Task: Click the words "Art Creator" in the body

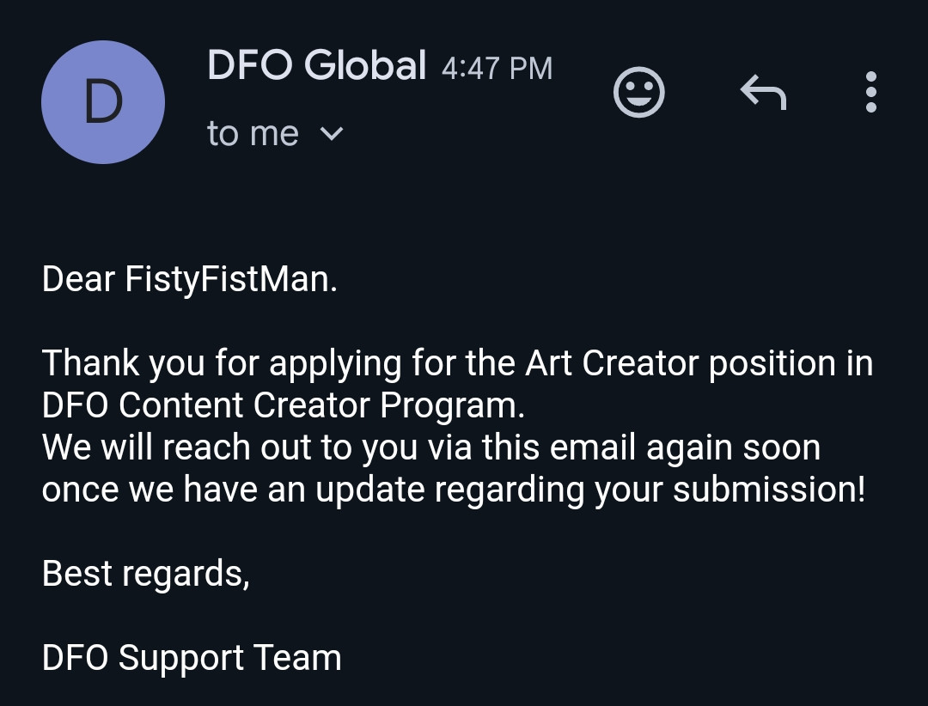Action: pos(612,362)
